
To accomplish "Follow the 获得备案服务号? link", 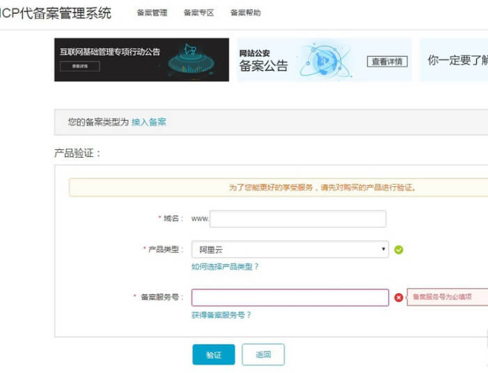I will [x=221, y=315].
